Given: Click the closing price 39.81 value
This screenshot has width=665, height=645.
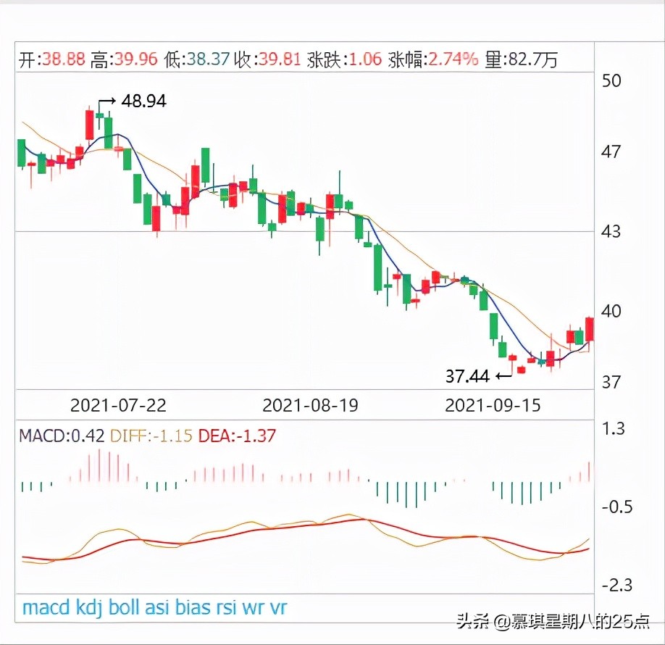Looking at the screenshot, I should click(x=280, y=59).
